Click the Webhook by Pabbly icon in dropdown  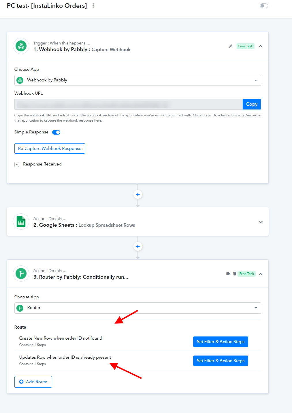(x=20, y=80)
